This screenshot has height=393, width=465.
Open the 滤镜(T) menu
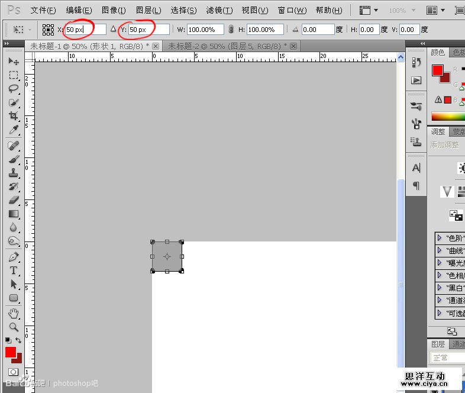(x=219, y=11)
